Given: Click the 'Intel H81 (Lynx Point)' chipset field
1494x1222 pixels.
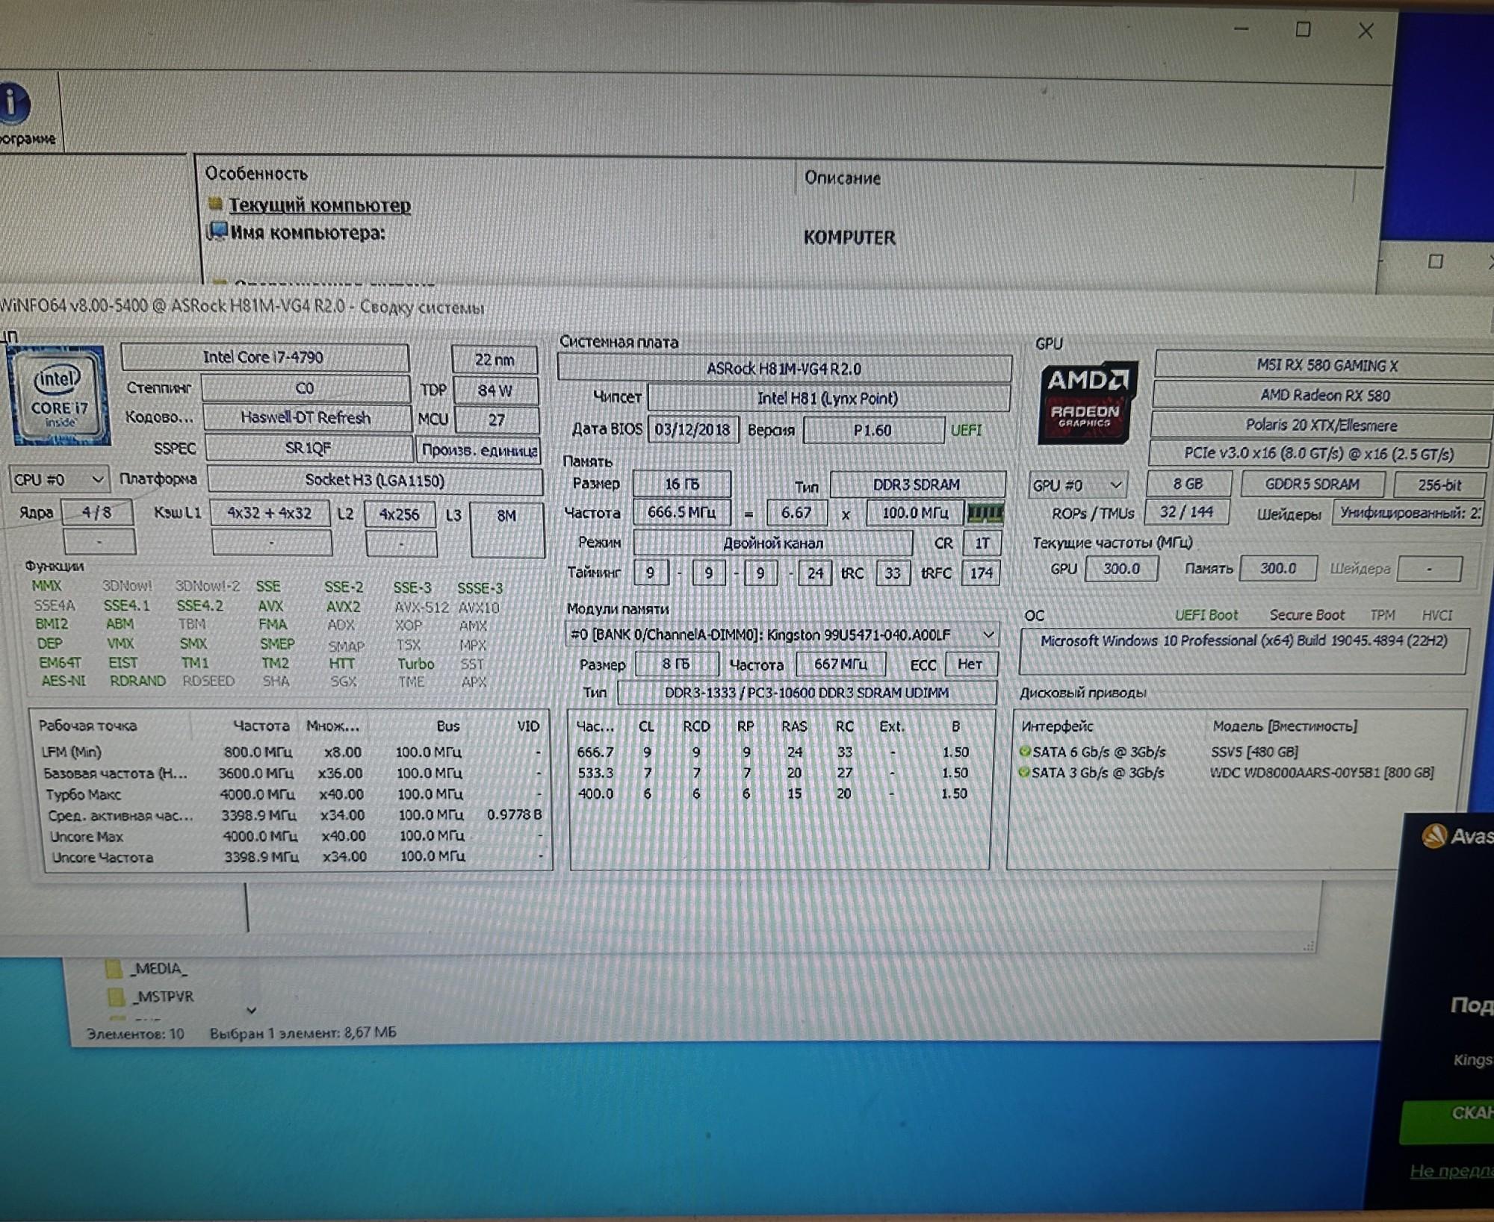Looking at the screenshot, I should point(828,399).
